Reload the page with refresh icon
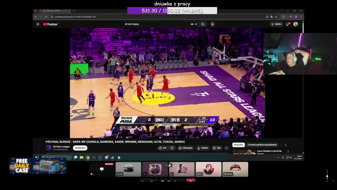Screen dimensions: 337x190 pyautogui.click(x=46, y=17)
